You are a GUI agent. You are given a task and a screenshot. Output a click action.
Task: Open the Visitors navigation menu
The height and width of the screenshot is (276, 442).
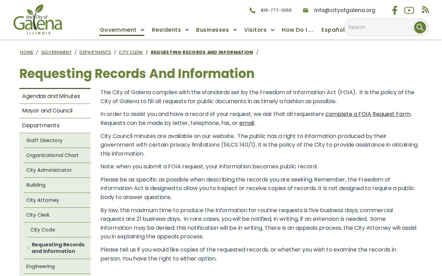click(x=255, y=30)
